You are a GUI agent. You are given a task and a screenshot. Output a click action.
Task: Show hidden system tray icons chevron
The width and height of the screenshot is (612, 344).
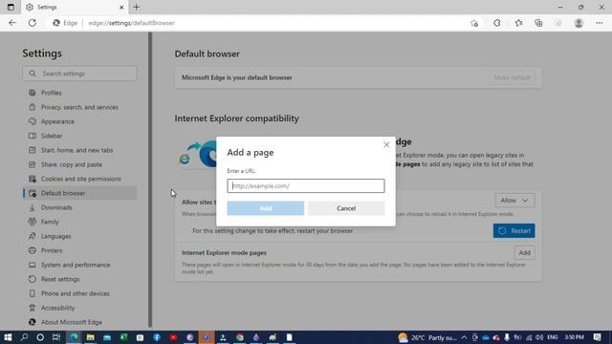click(x=464, y=337)
